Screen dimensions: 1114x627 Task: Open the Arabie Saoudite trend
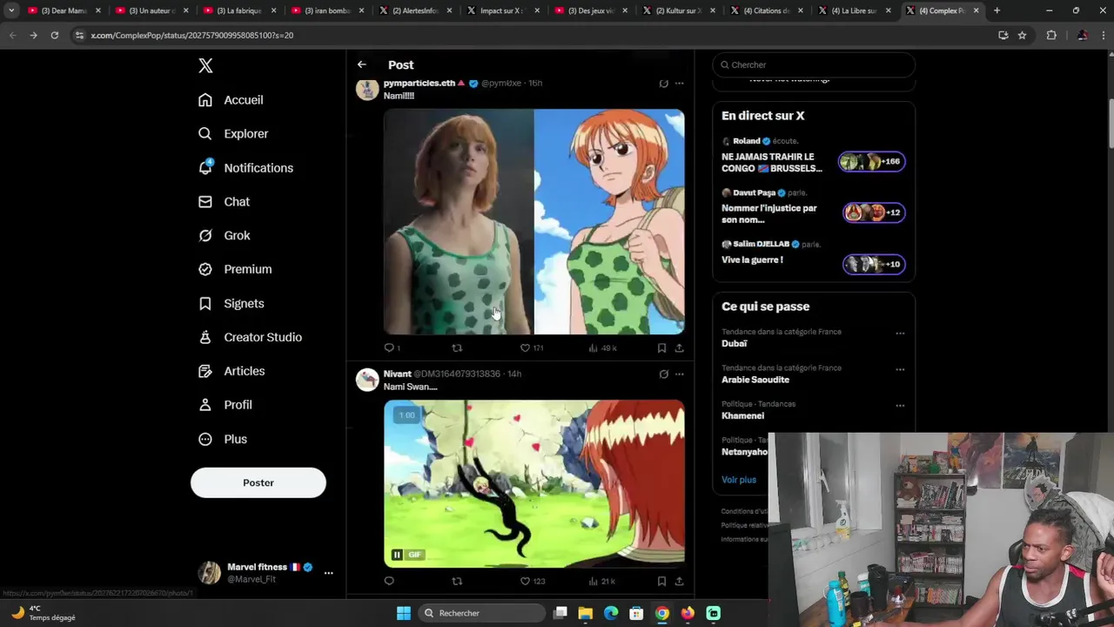(755, 380)
